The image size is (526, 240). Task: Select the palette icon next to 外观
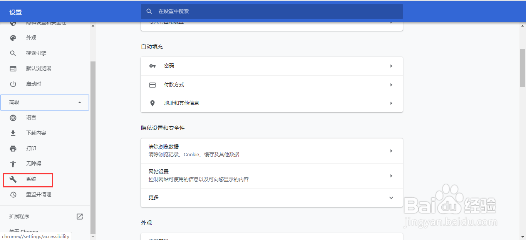coord(13,38)
